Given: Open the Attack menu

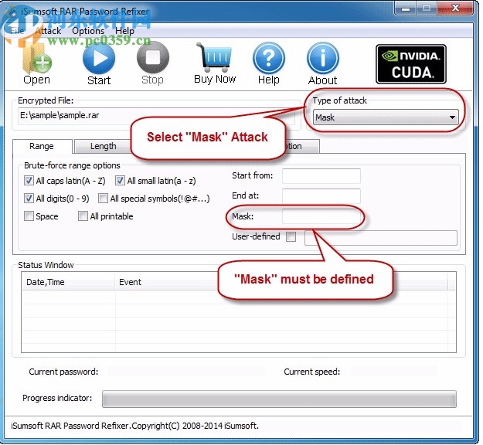Looking at the screenshot, I should click(48, 31).
